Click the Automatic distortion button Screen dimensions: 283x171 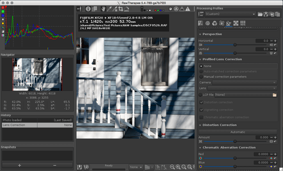tap(238, 132)
